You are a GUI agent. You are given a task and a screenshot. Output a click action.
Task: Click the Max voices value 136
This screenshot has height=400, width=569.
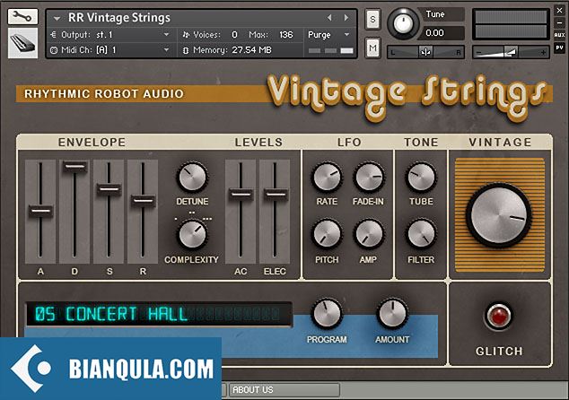[x=286, y=35]
